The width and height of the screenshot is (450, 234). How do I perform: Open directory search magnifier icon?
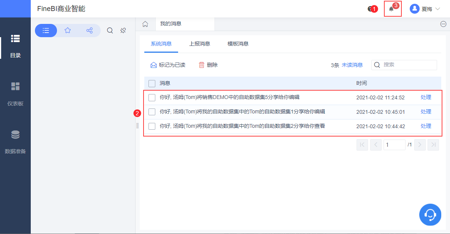(110, 30)
